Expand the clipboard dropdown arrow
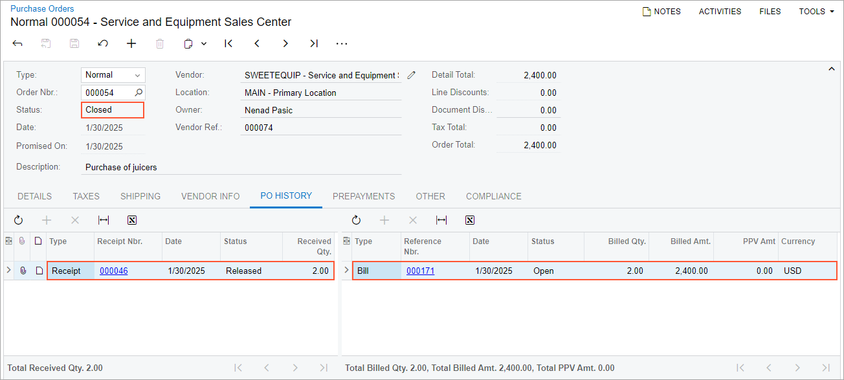844x380 pixels. pos(204,43)
